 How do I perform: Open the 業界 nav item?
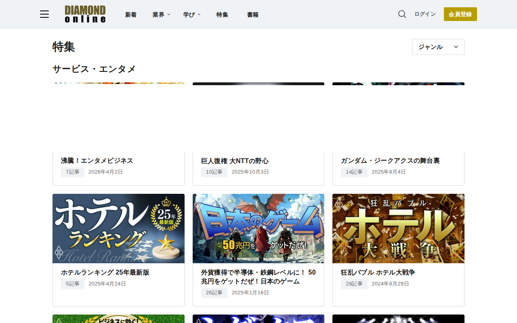pyautogui.click(x=158, y=15)
